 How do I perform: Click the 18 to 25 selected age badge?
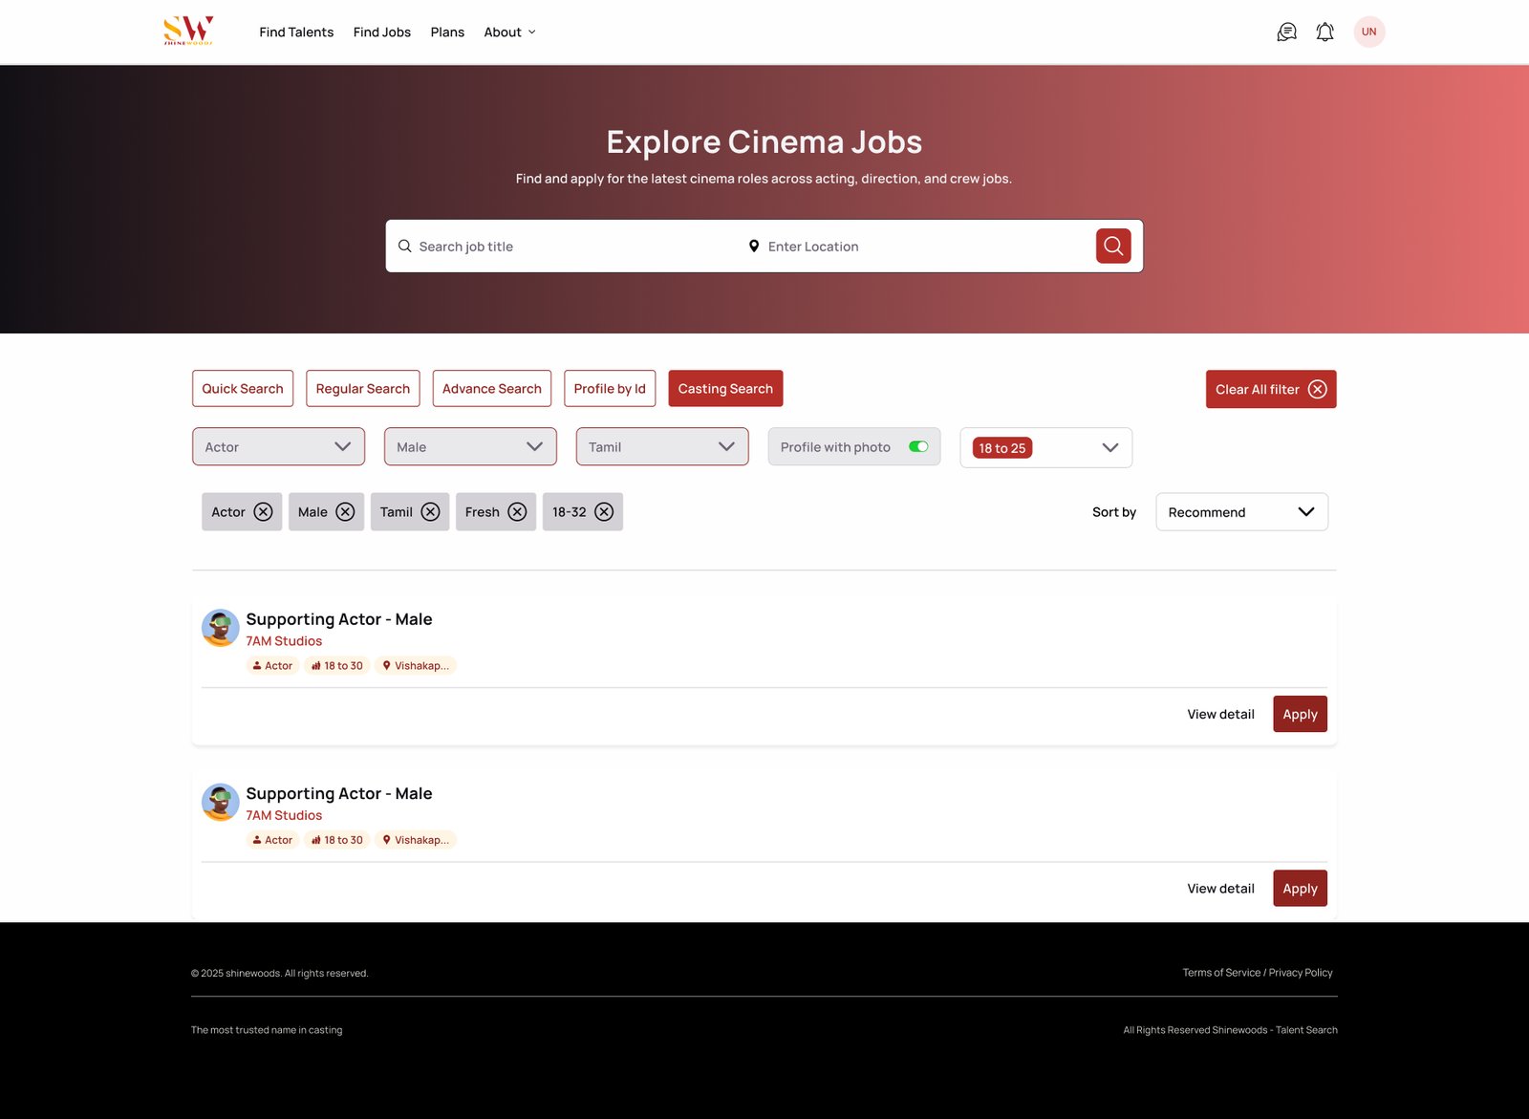[x=1002, y=448]
